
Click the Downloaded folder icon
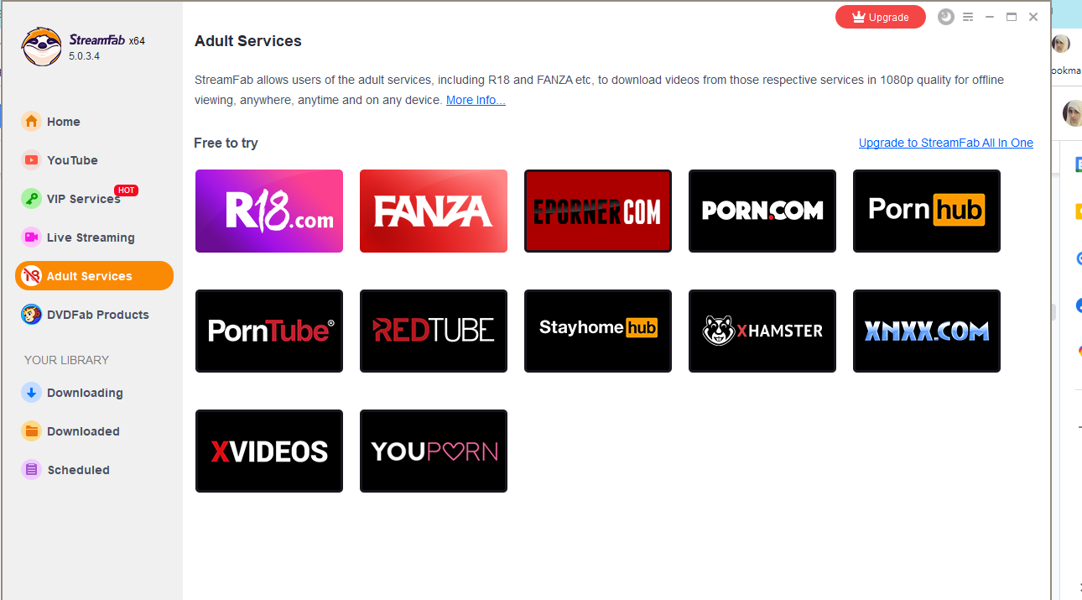click(x=31, y=431)
